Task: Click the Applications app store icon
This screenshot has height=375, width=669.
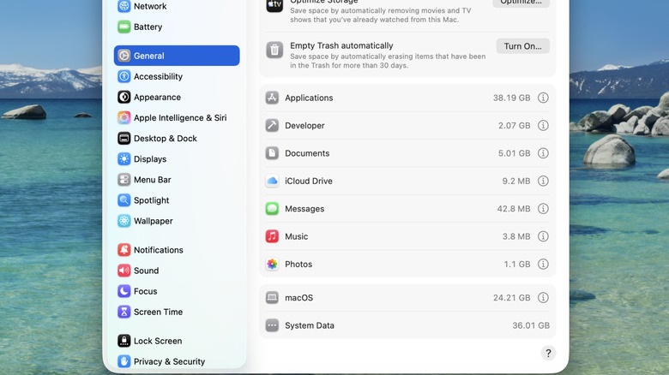Action: 272,98
